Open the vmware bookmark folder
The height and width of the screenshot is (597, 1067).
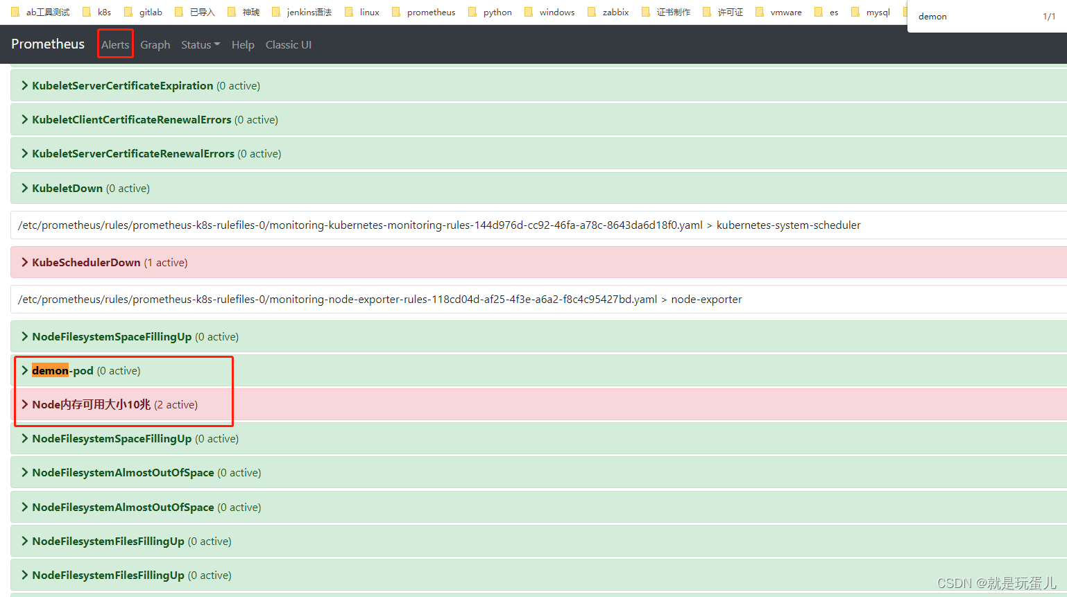click(778, 12)
